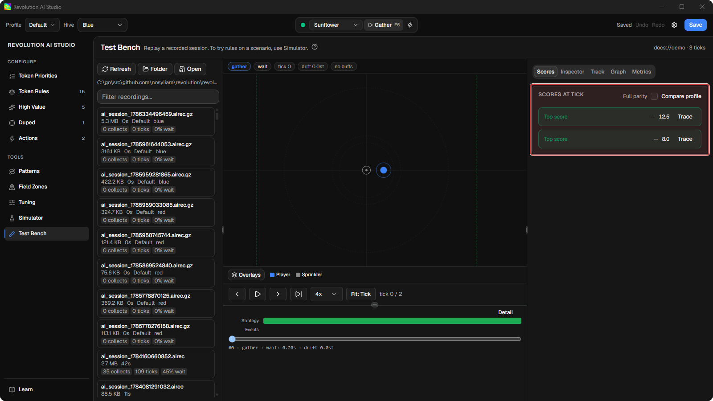Go to High Value settings
This screenshot has height=401, width=713.
[x=46, y=107]
